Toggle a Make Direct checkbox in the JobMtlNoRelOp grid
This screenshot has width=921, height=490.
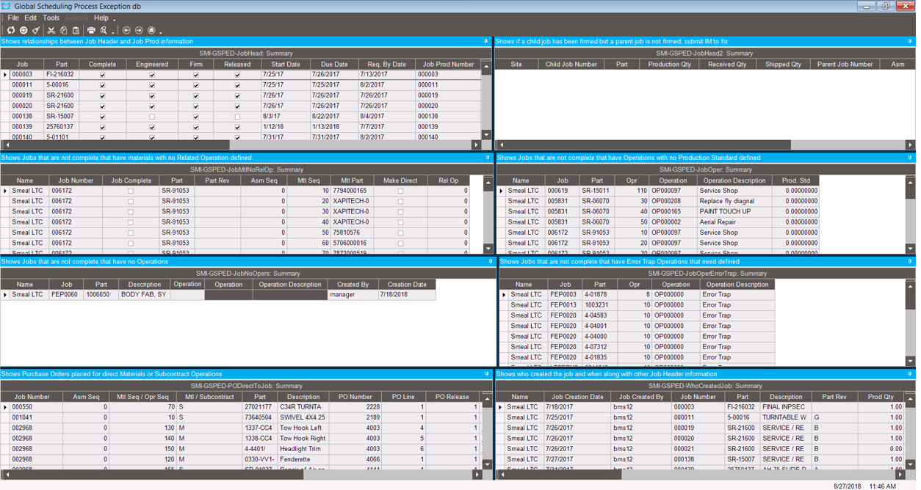tap(400, 191)
